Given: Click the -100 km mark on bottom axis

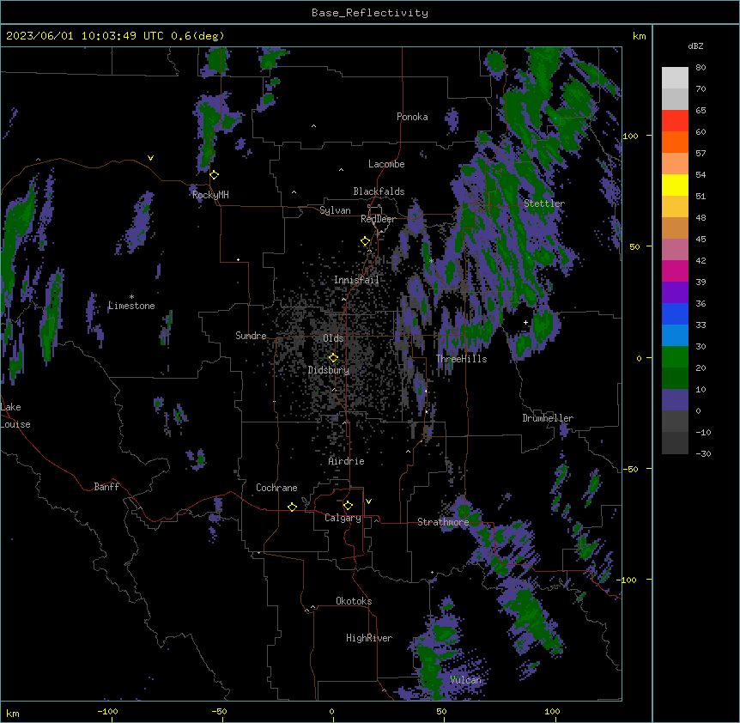Looking at the screenshot, I should (107, 711).
